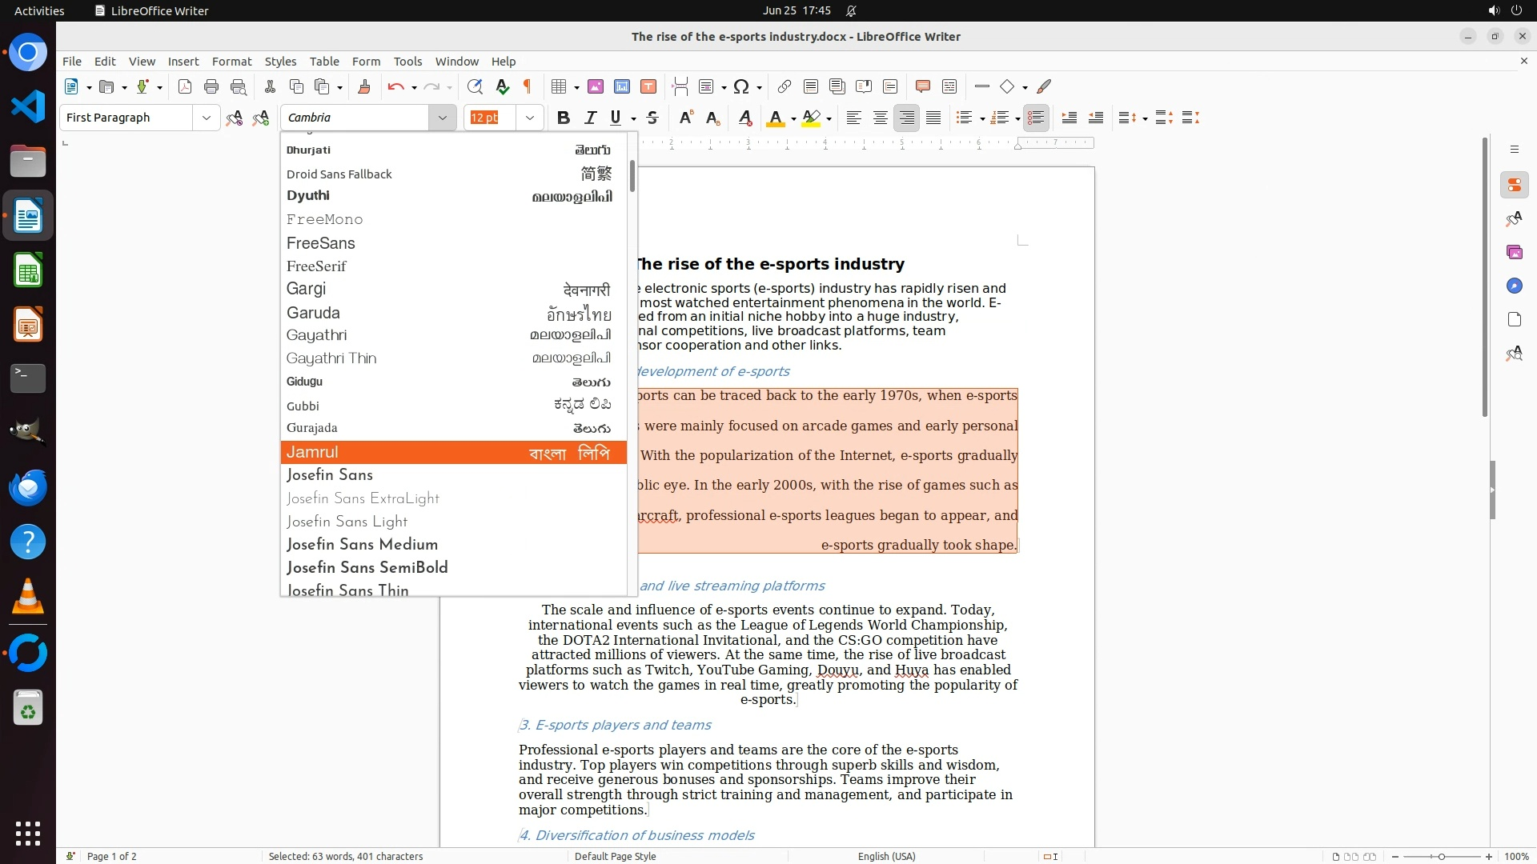The height and width of the screenshot is (864, 1537).
Task: Click the Export as PDF icon
Action: point(185,87)
